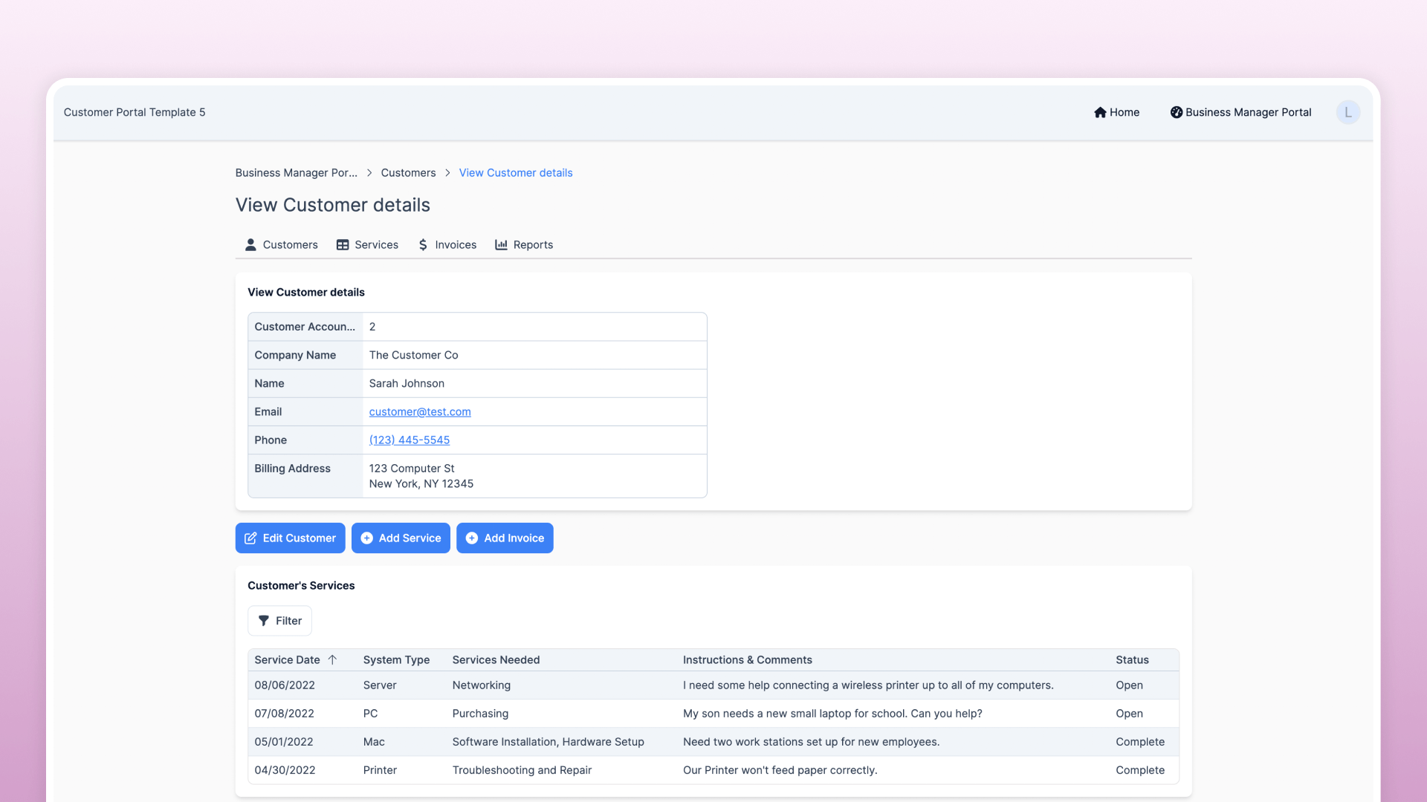
Task: Click the Invoices tab dollar icon
Action: (x=423, y=244)
